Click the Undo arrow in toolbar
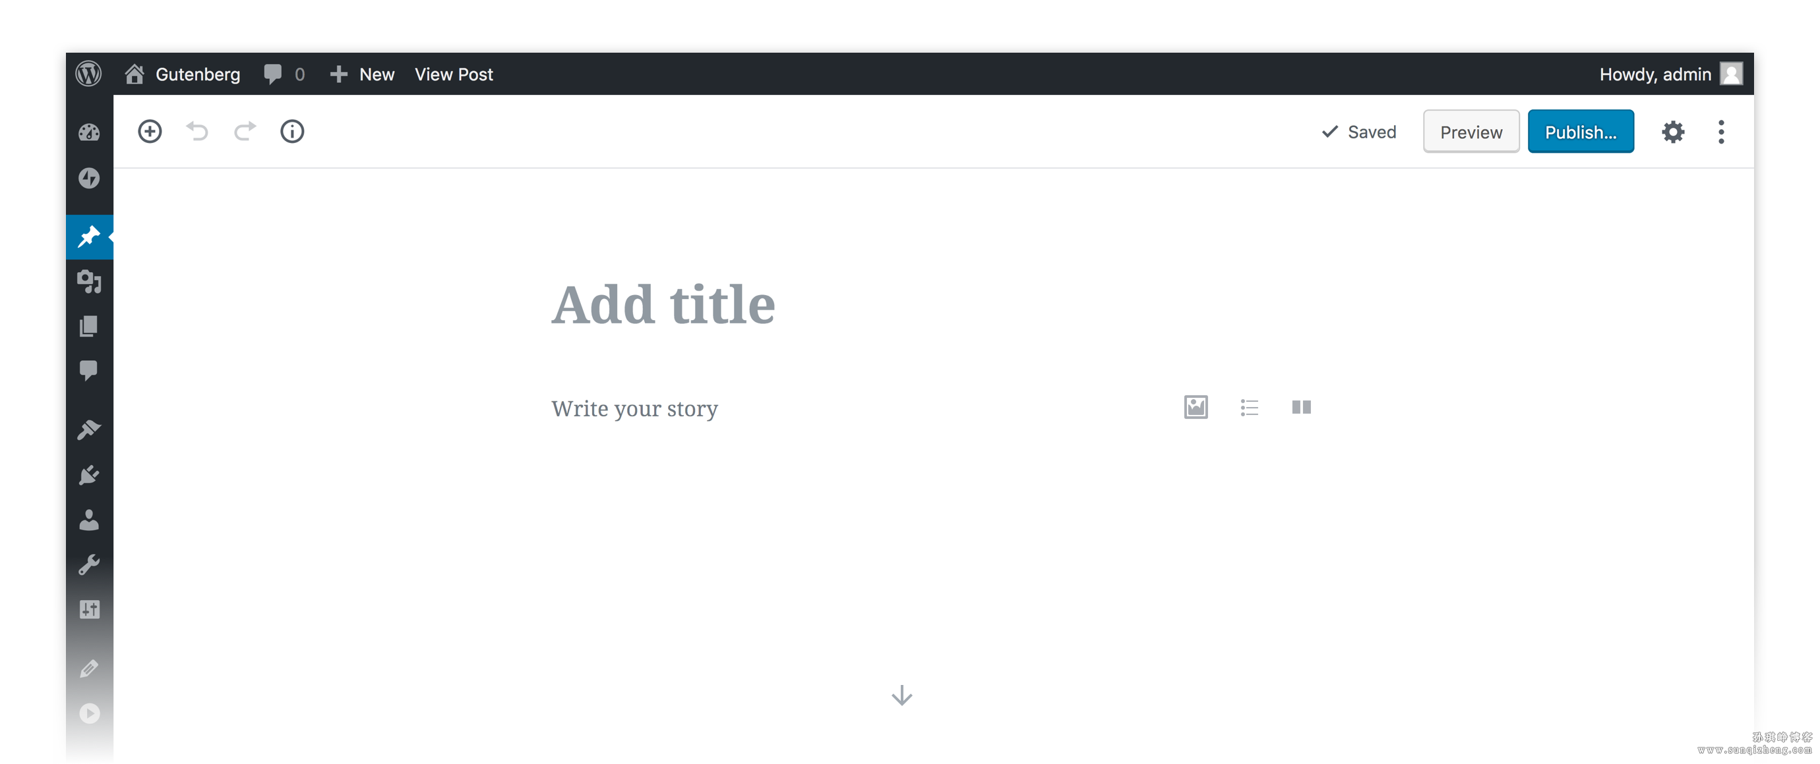This screenshot has height=764, width=1820. [x=197, y=131]
